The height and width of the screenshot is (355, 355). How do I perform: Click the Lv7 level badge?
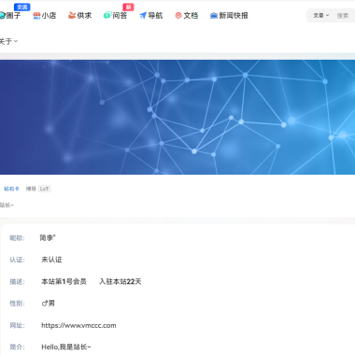(x=44, y=189)
